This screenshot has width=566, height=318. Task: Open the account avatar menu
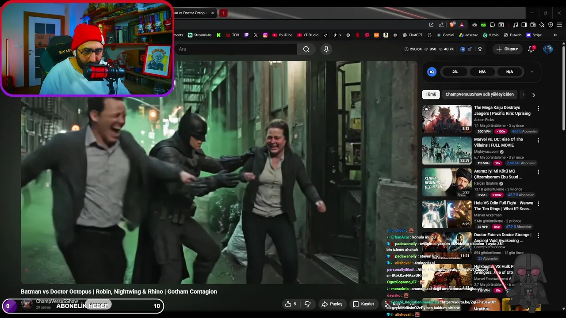548,49
